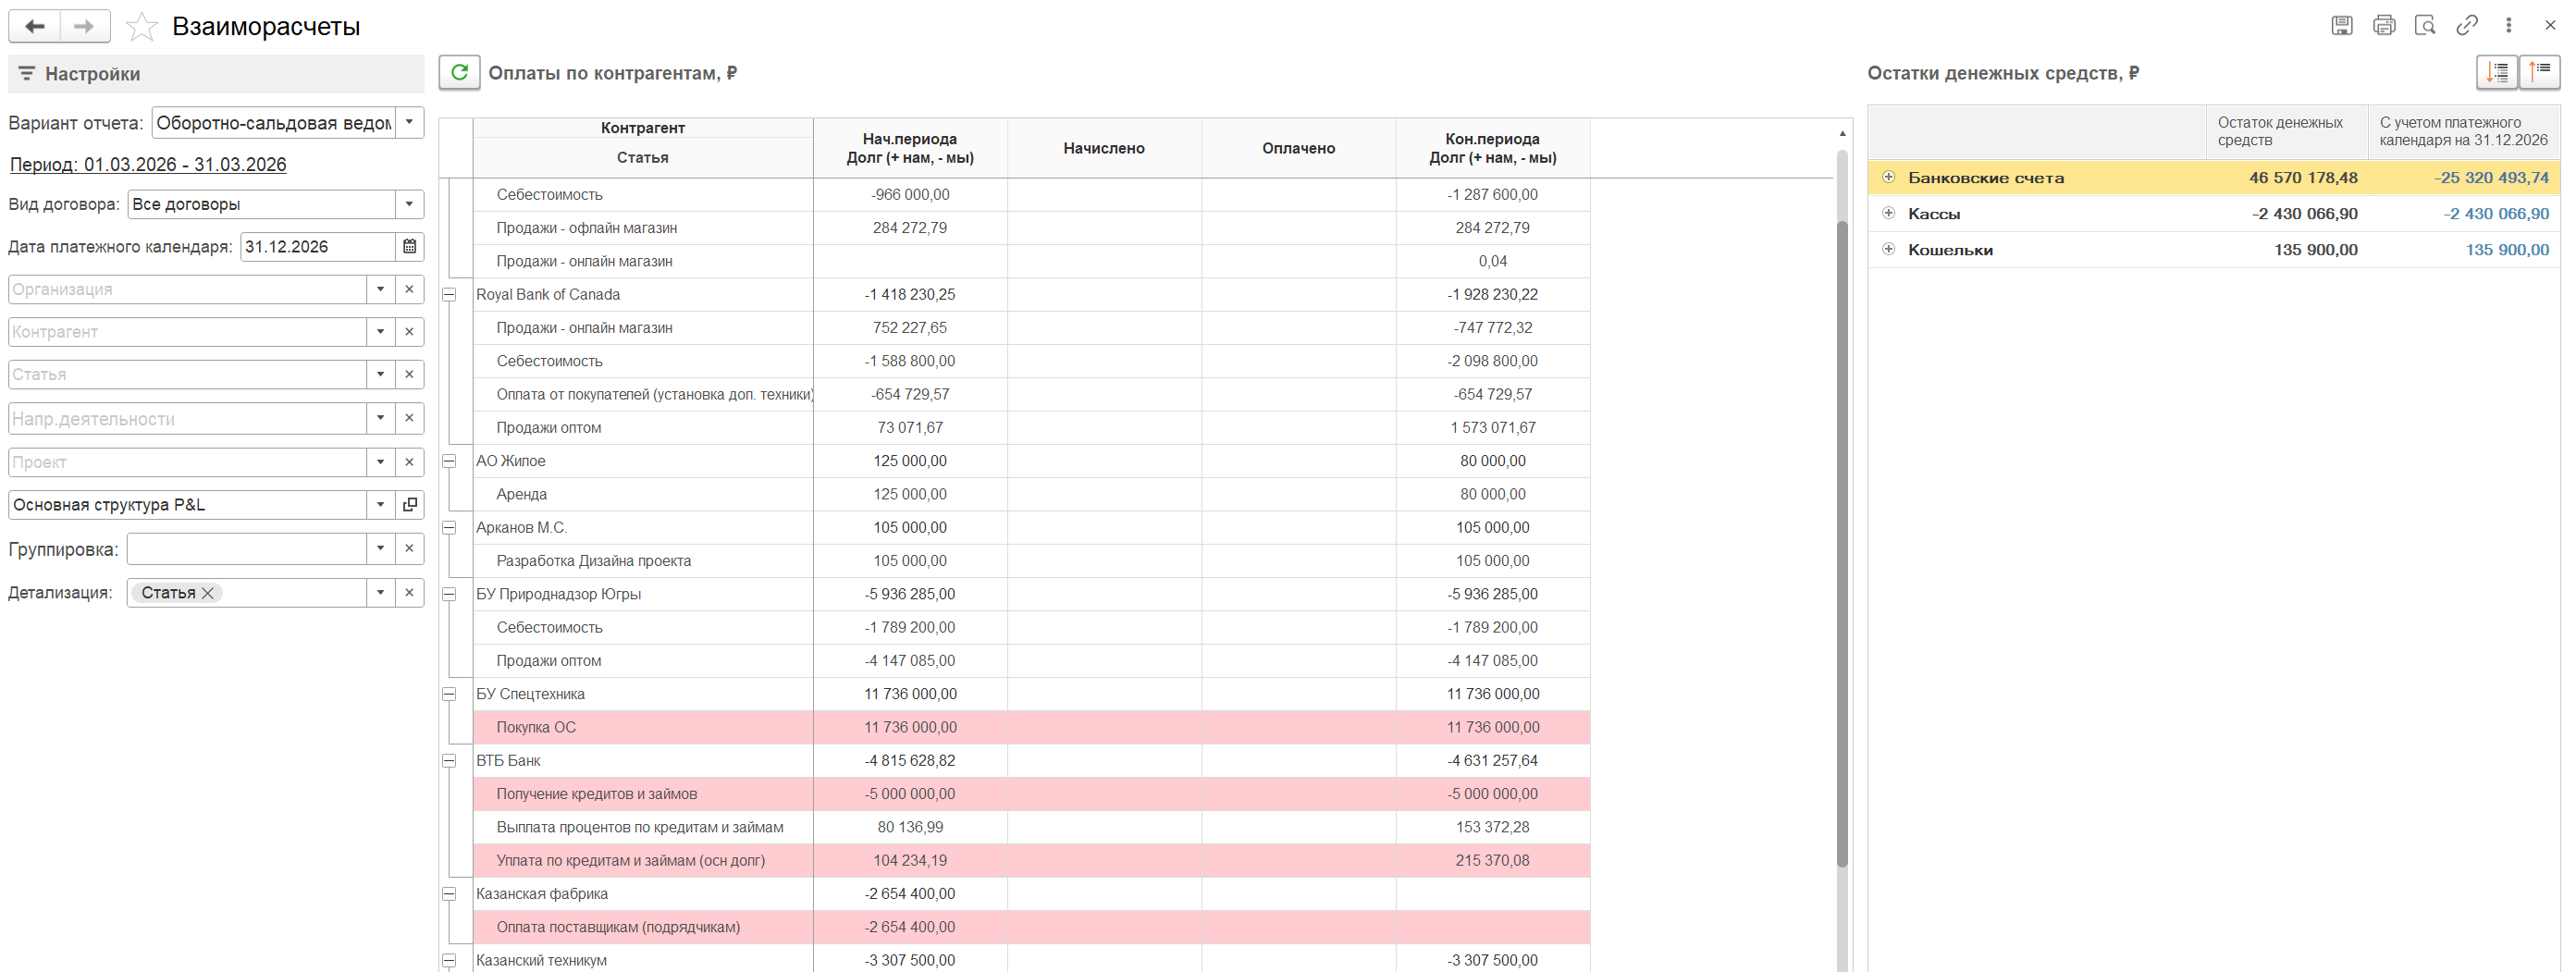
Task: Clear the Группировка field
Action: point(409,548)
